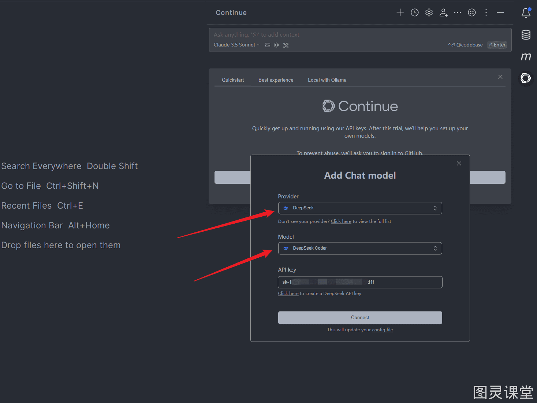Open the Maven tool window

click(x=526, y=56)
